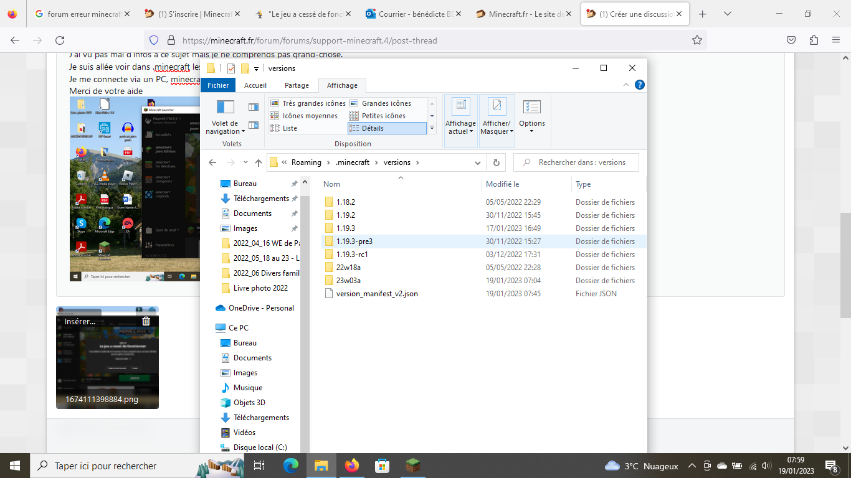Viewport: 851px width, 478px height.
Task: Open the Firefox application menu
Action: coord(836,40)
